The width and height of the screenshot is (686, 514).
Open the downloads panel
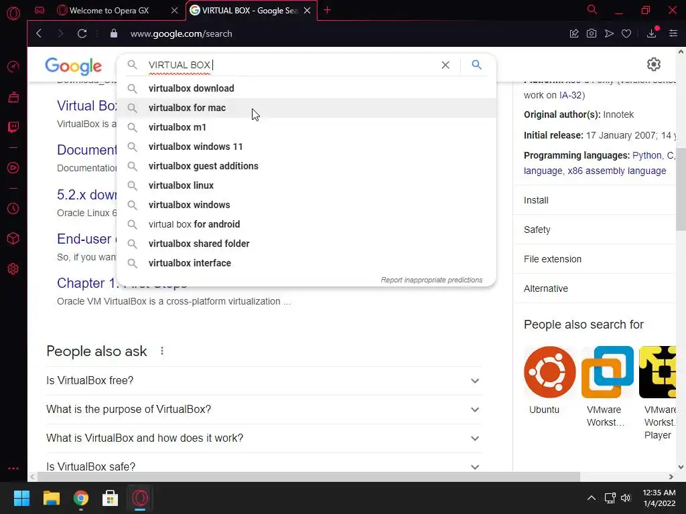pyautogui.click(x=651, y=33)
